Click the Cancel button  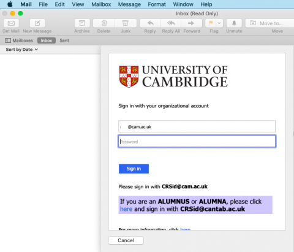tap(126, 240)
